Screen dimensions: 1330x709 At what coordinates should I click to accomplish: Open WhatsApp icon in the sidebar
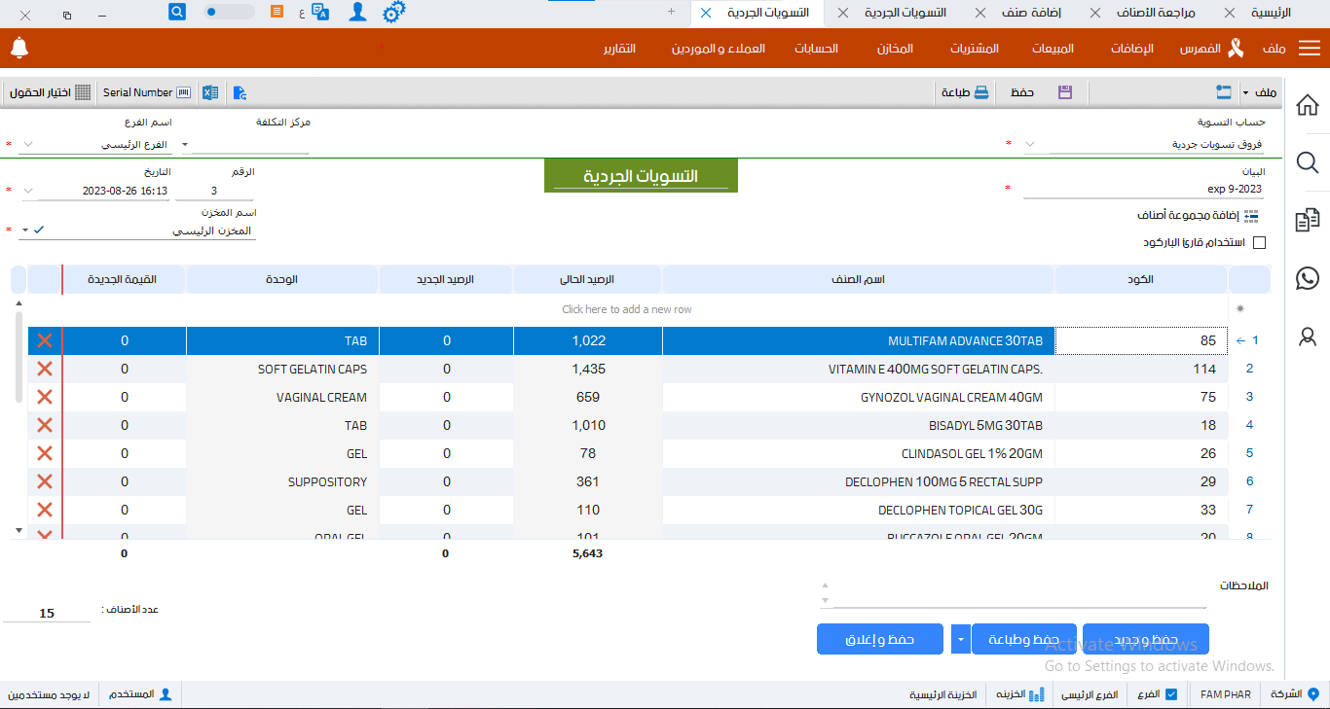tap(1308, 278)
